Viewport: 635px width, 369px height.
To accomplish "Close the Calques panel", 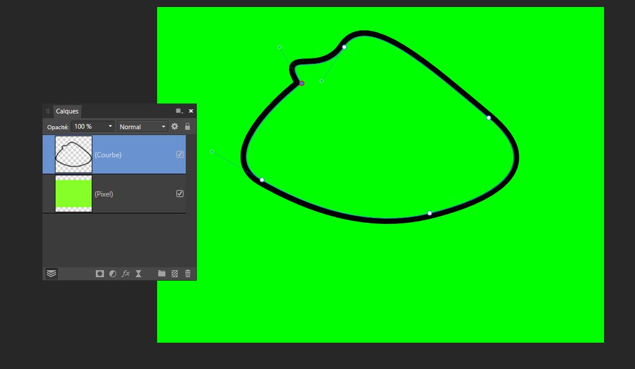I will (x=191, y=111).
